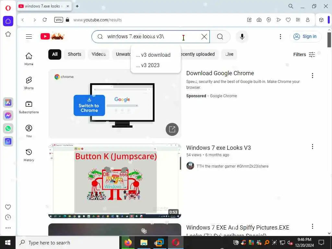
Task: Click the padlock site info icon
Action: [x=67, y=20]
